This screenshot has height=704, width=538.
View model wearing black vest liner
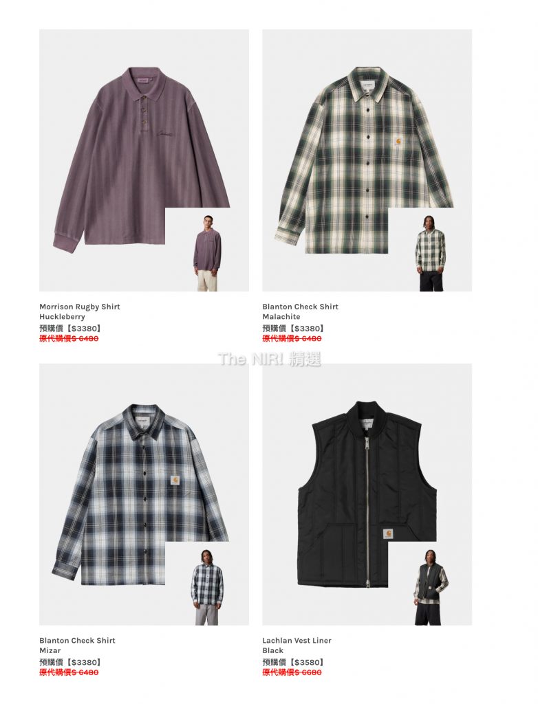(x=430, y=587)
